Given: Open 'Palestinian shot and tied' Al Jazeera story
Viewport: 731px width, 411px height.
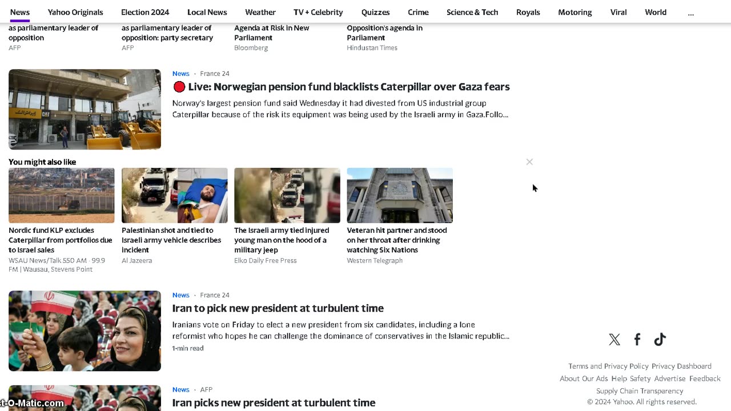Looking at the screenshot, I should point(171,240).
